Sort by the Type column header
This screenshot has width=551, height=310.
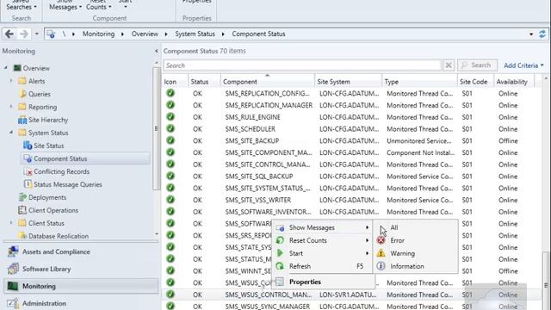pyautogui.click(x=419, y=82)
